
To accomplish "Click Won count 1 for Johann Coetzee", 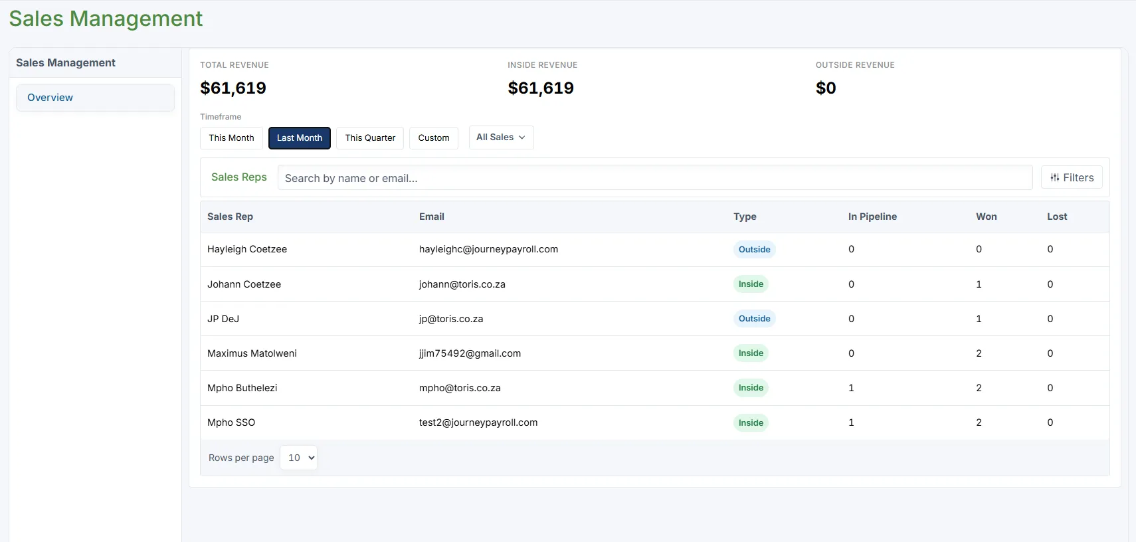I will click(979, 284).
